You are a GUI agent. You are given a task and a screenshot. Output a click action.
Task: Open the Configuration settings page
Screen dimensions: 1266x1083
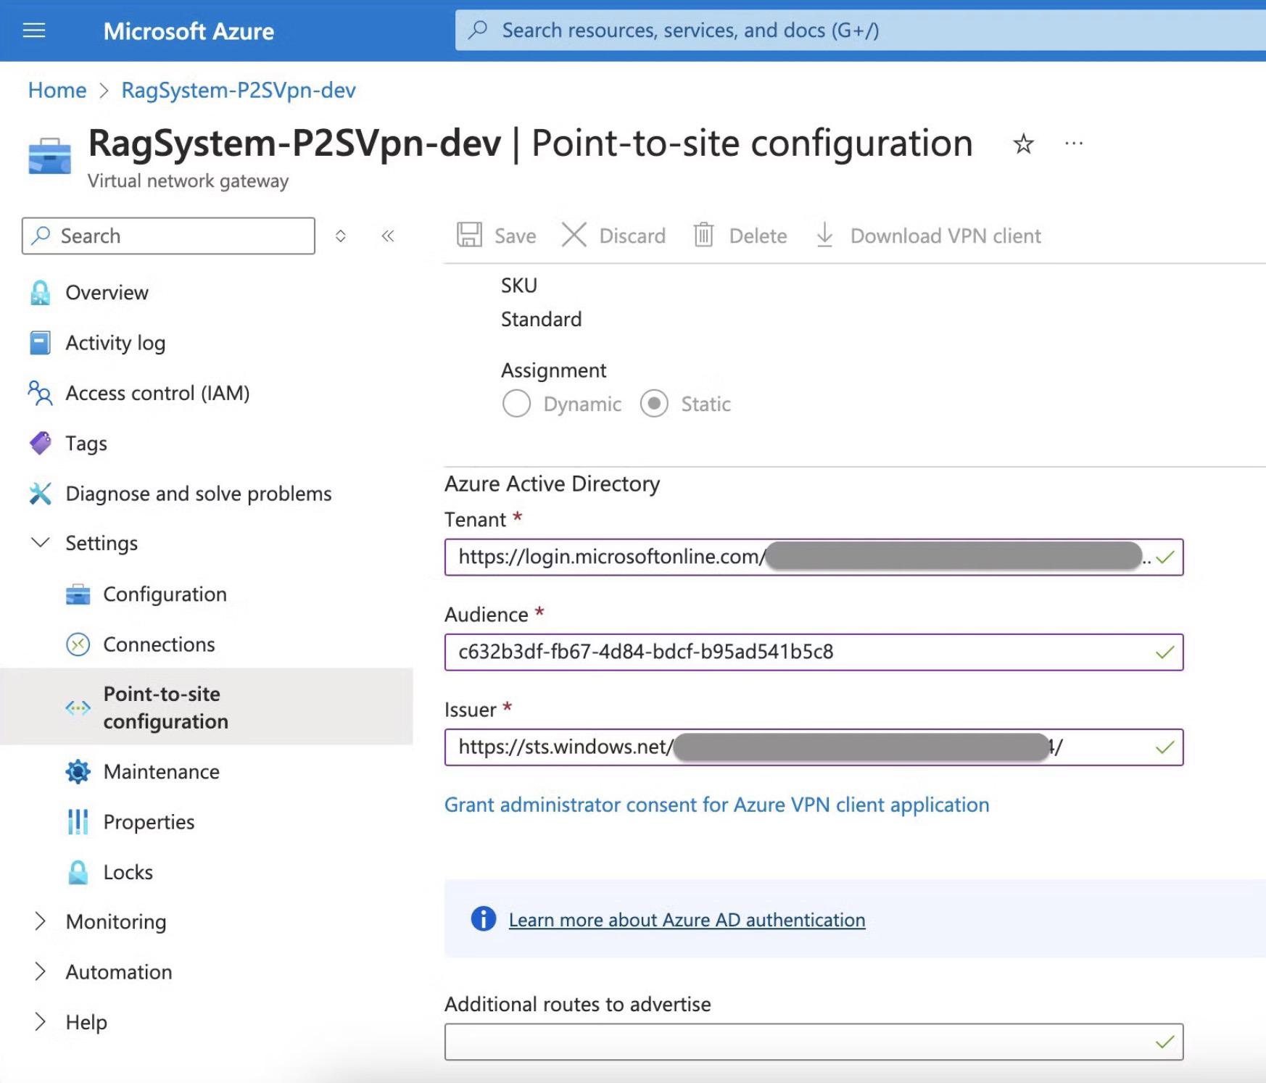point(165,594)
